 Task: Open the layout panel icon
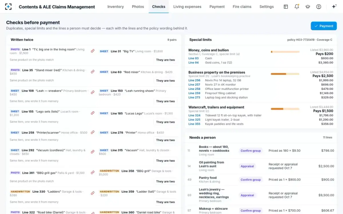point(286,7)
